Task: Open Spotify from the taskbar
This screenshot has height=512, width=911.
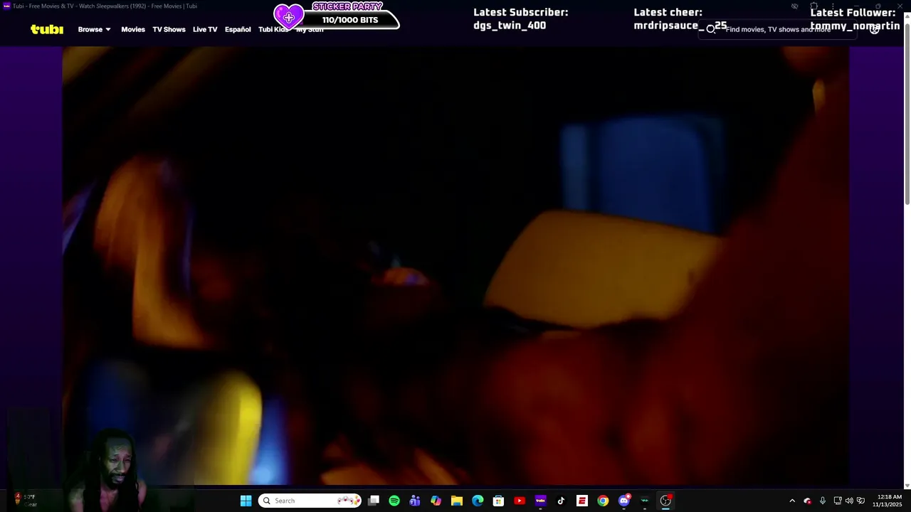Action: coord(394,501)
